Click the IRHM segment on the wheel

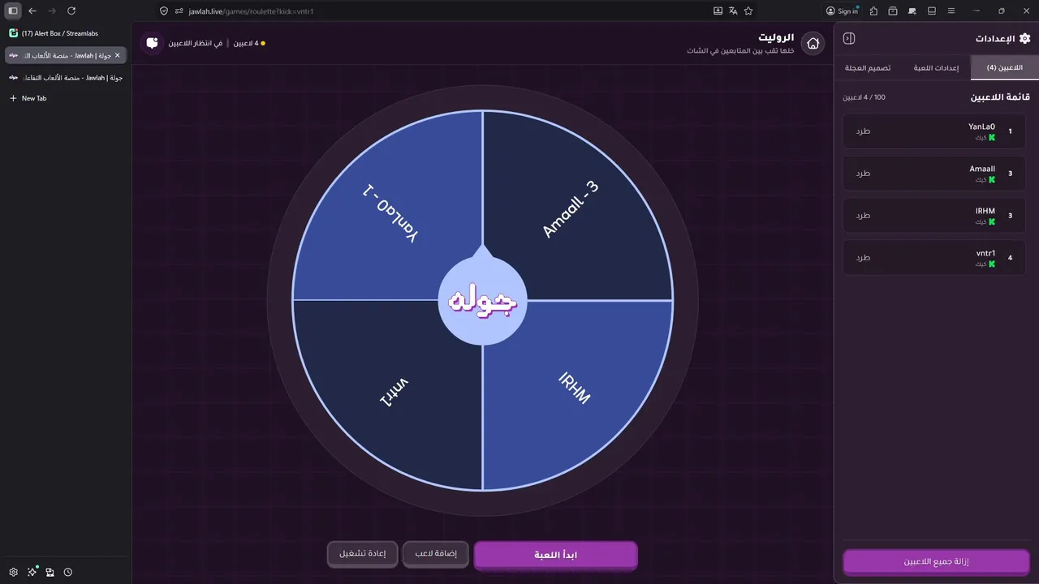(575, 388)
